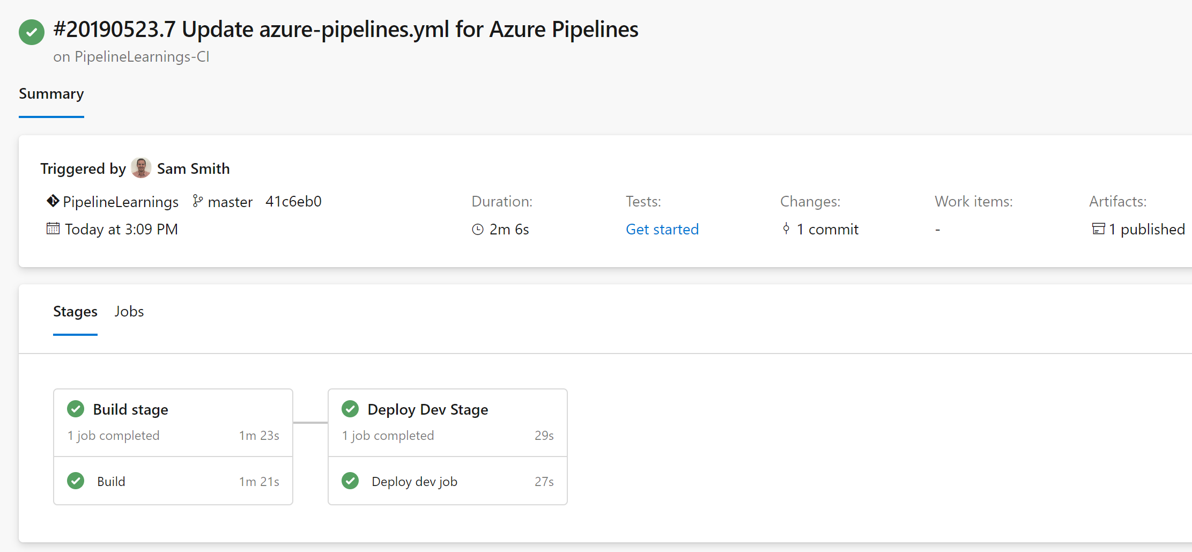The image size is (1192, 552).
Task: Click the repository diamond icon by PipelineLearnings
Action: tap(53, 201)
